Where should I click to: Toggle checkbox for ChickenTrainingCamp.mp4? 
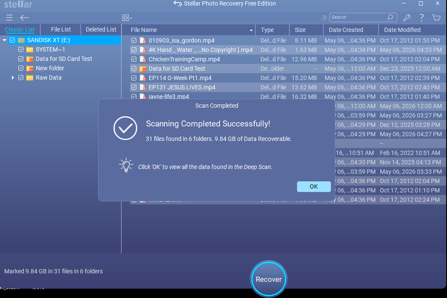(x=134, y=60)
